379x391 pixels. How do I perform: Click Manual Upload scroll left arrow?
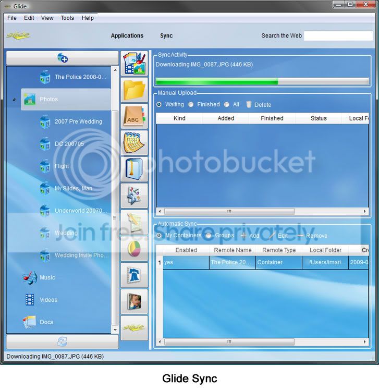160,211
